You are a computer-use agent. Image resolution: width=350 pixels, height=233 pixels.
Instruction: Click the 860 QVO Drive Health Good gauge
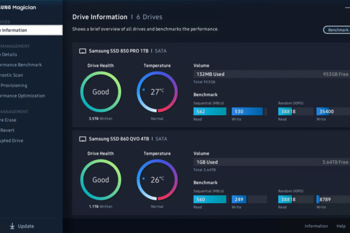[101, 180]
